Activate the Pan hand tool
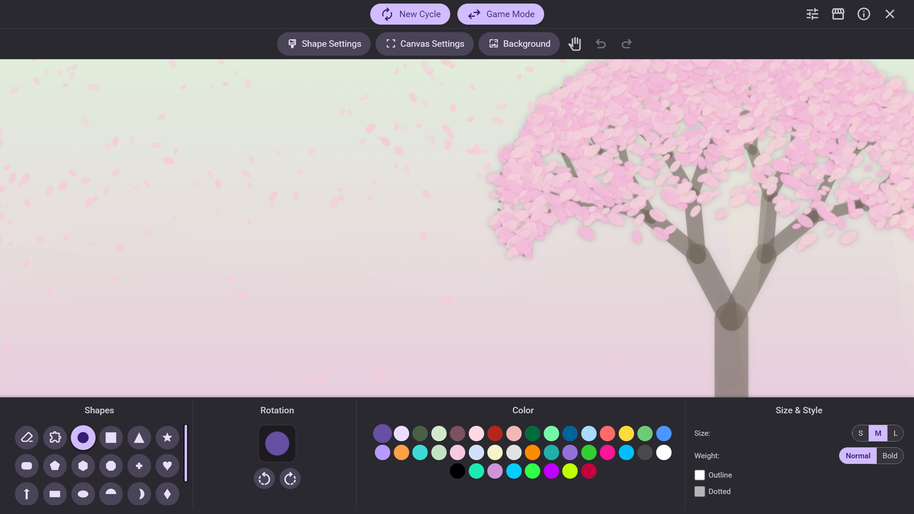 tap(575, 44)
